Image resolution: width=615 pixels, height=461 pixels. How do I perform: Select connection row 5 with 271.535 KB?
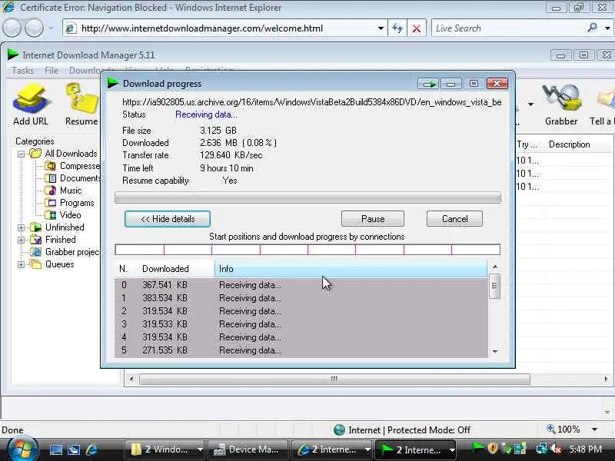click(301, 350)
